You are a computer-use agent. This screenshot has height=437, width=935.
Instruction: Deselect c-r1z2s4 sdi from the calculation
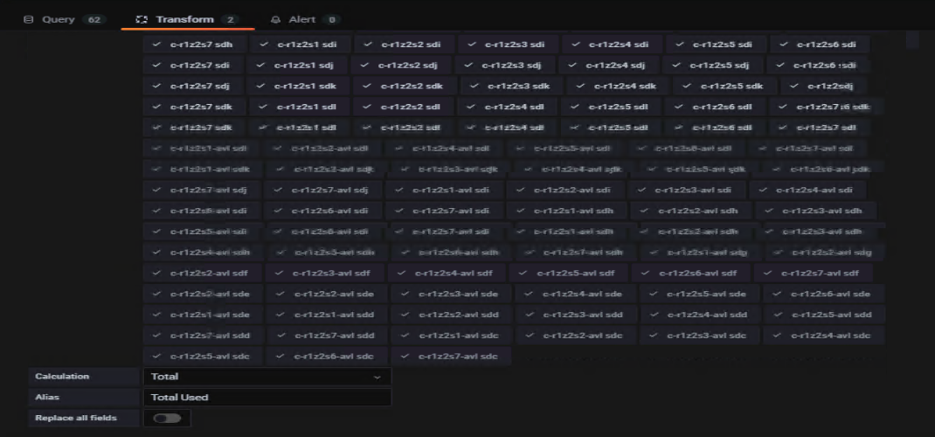[x=612, y=44]
